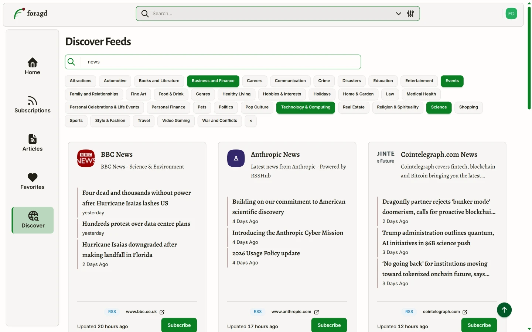This screenshot has height=332, width=532.
Task: Click the top search bar magnifier icon
Action: tap(145, 14)
